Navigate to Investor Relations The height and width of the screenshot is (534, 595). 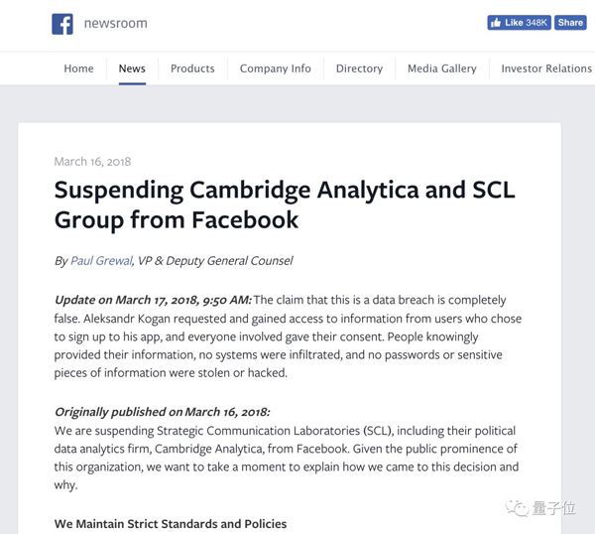[546, 68]
